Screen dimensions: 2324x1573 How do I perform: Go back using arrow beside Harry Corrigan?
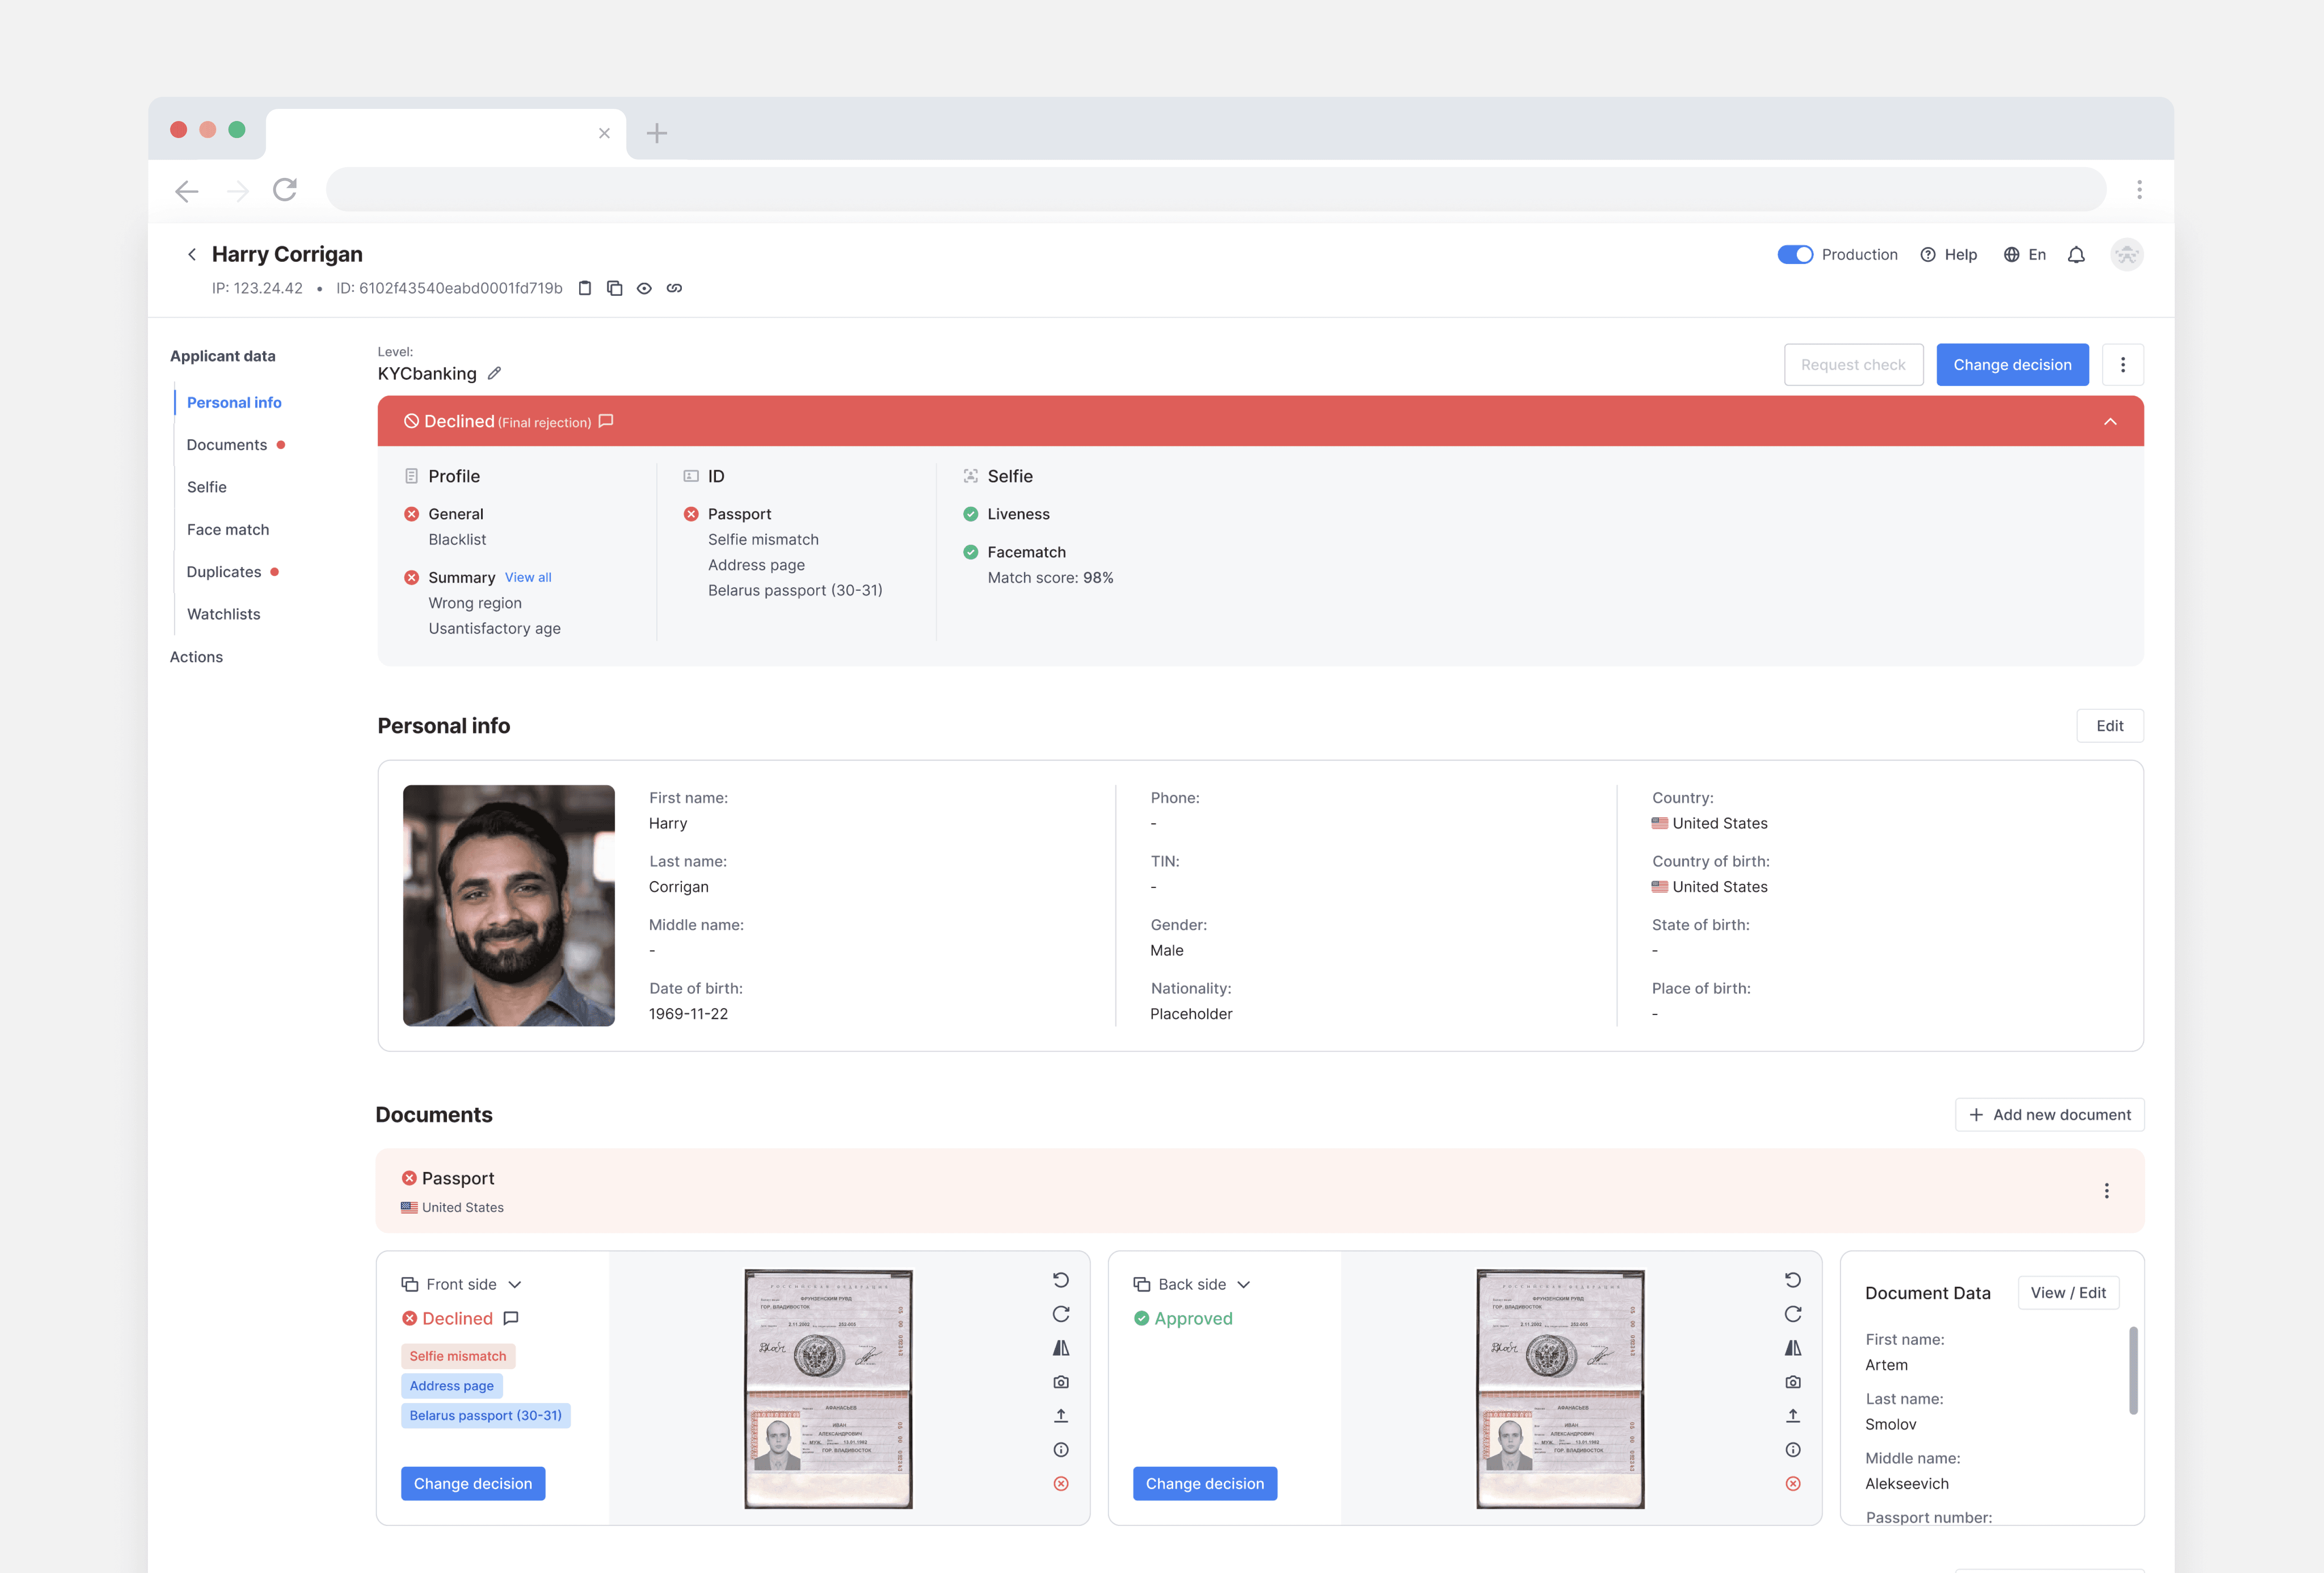[x=191, y=255]
